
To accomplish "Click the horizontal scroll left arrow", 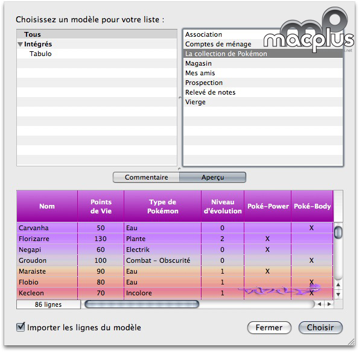I will pos(319,304).
